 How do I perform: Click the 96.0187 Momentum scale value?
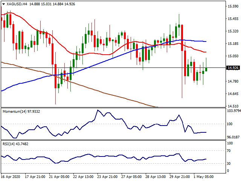coord(233,137)
